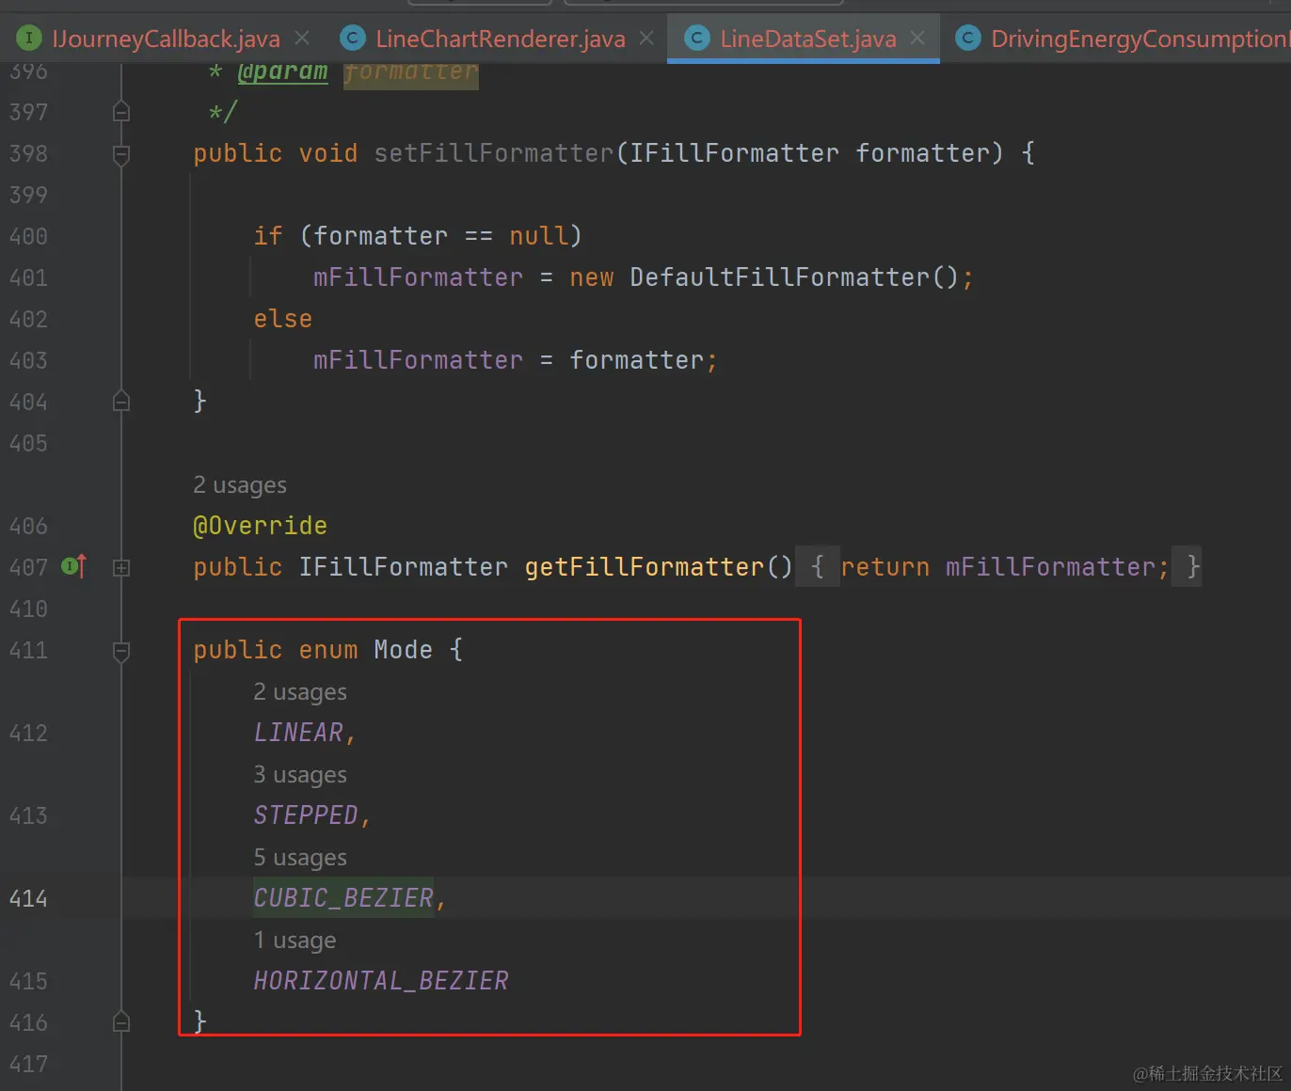
Task: Switch to the IJourneyCallback.java tab
Action: [166, 39]
